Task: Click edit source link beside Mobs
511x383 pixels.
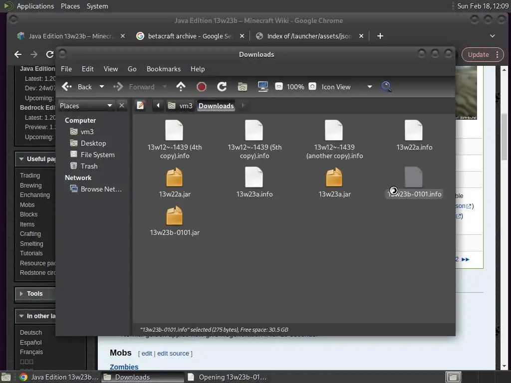Action: (x=173, y=354)
